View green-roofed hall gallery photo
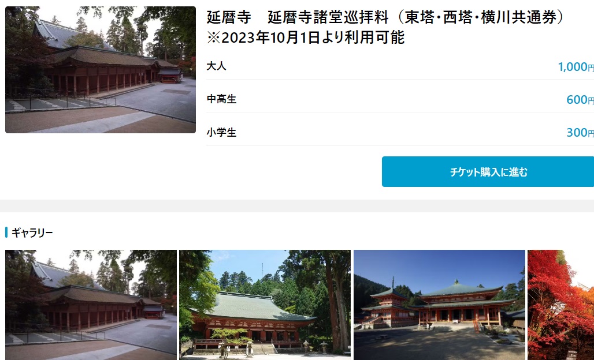 [265, 305]
